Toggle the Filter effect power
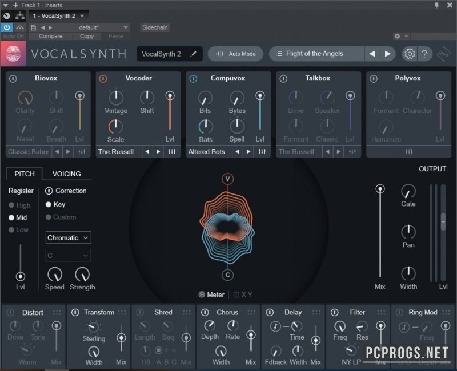This screenshot has width=457, height=371. tap(335, 312)
